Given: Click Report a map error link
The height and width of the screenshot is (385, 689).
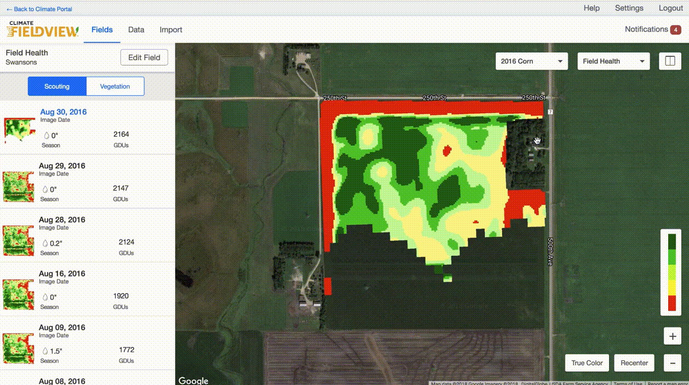Looking at the screenshot, I should coord(668,383).
